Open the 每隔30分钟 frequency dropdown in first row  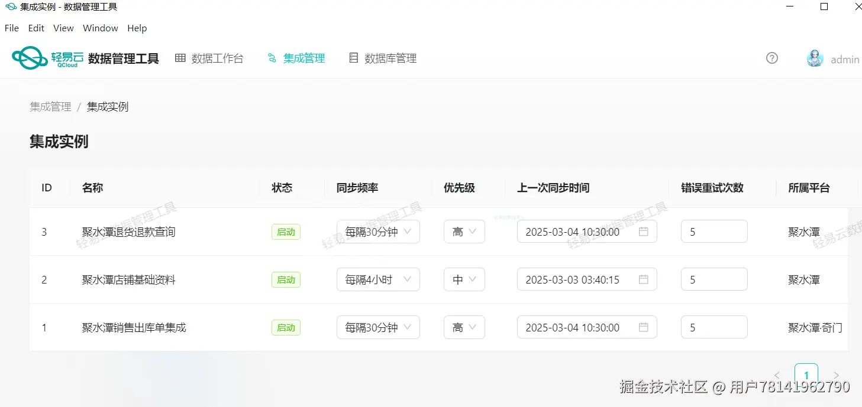coord(377,232)
